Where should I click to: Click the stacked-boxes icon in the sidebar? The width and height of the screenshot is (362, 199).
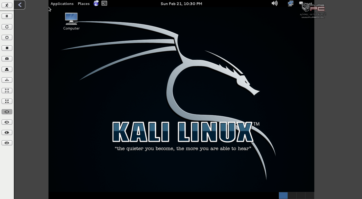tap(7, 69)
